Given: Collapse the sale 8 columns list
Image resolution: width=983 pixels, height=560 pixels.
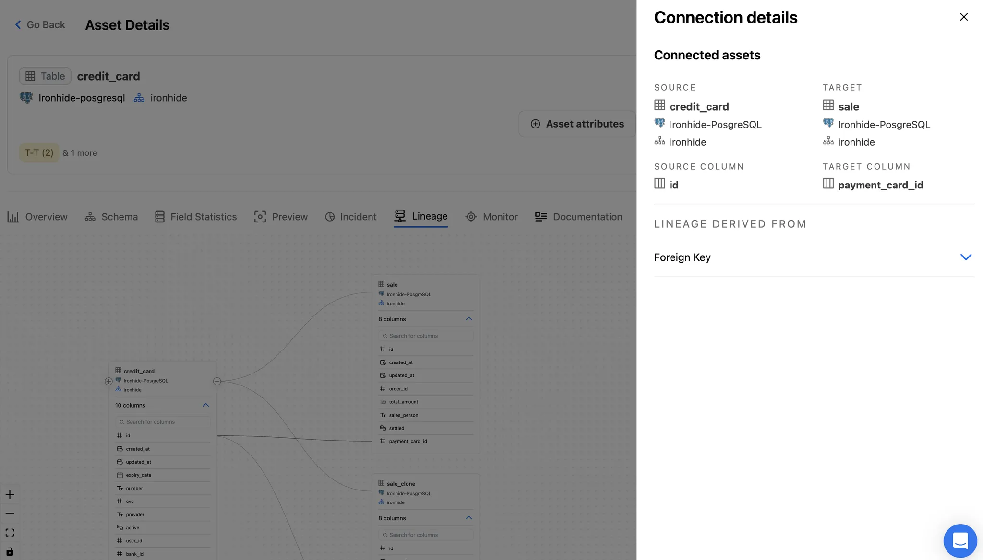Looking at the screenshot, I should tap(468, 319).
